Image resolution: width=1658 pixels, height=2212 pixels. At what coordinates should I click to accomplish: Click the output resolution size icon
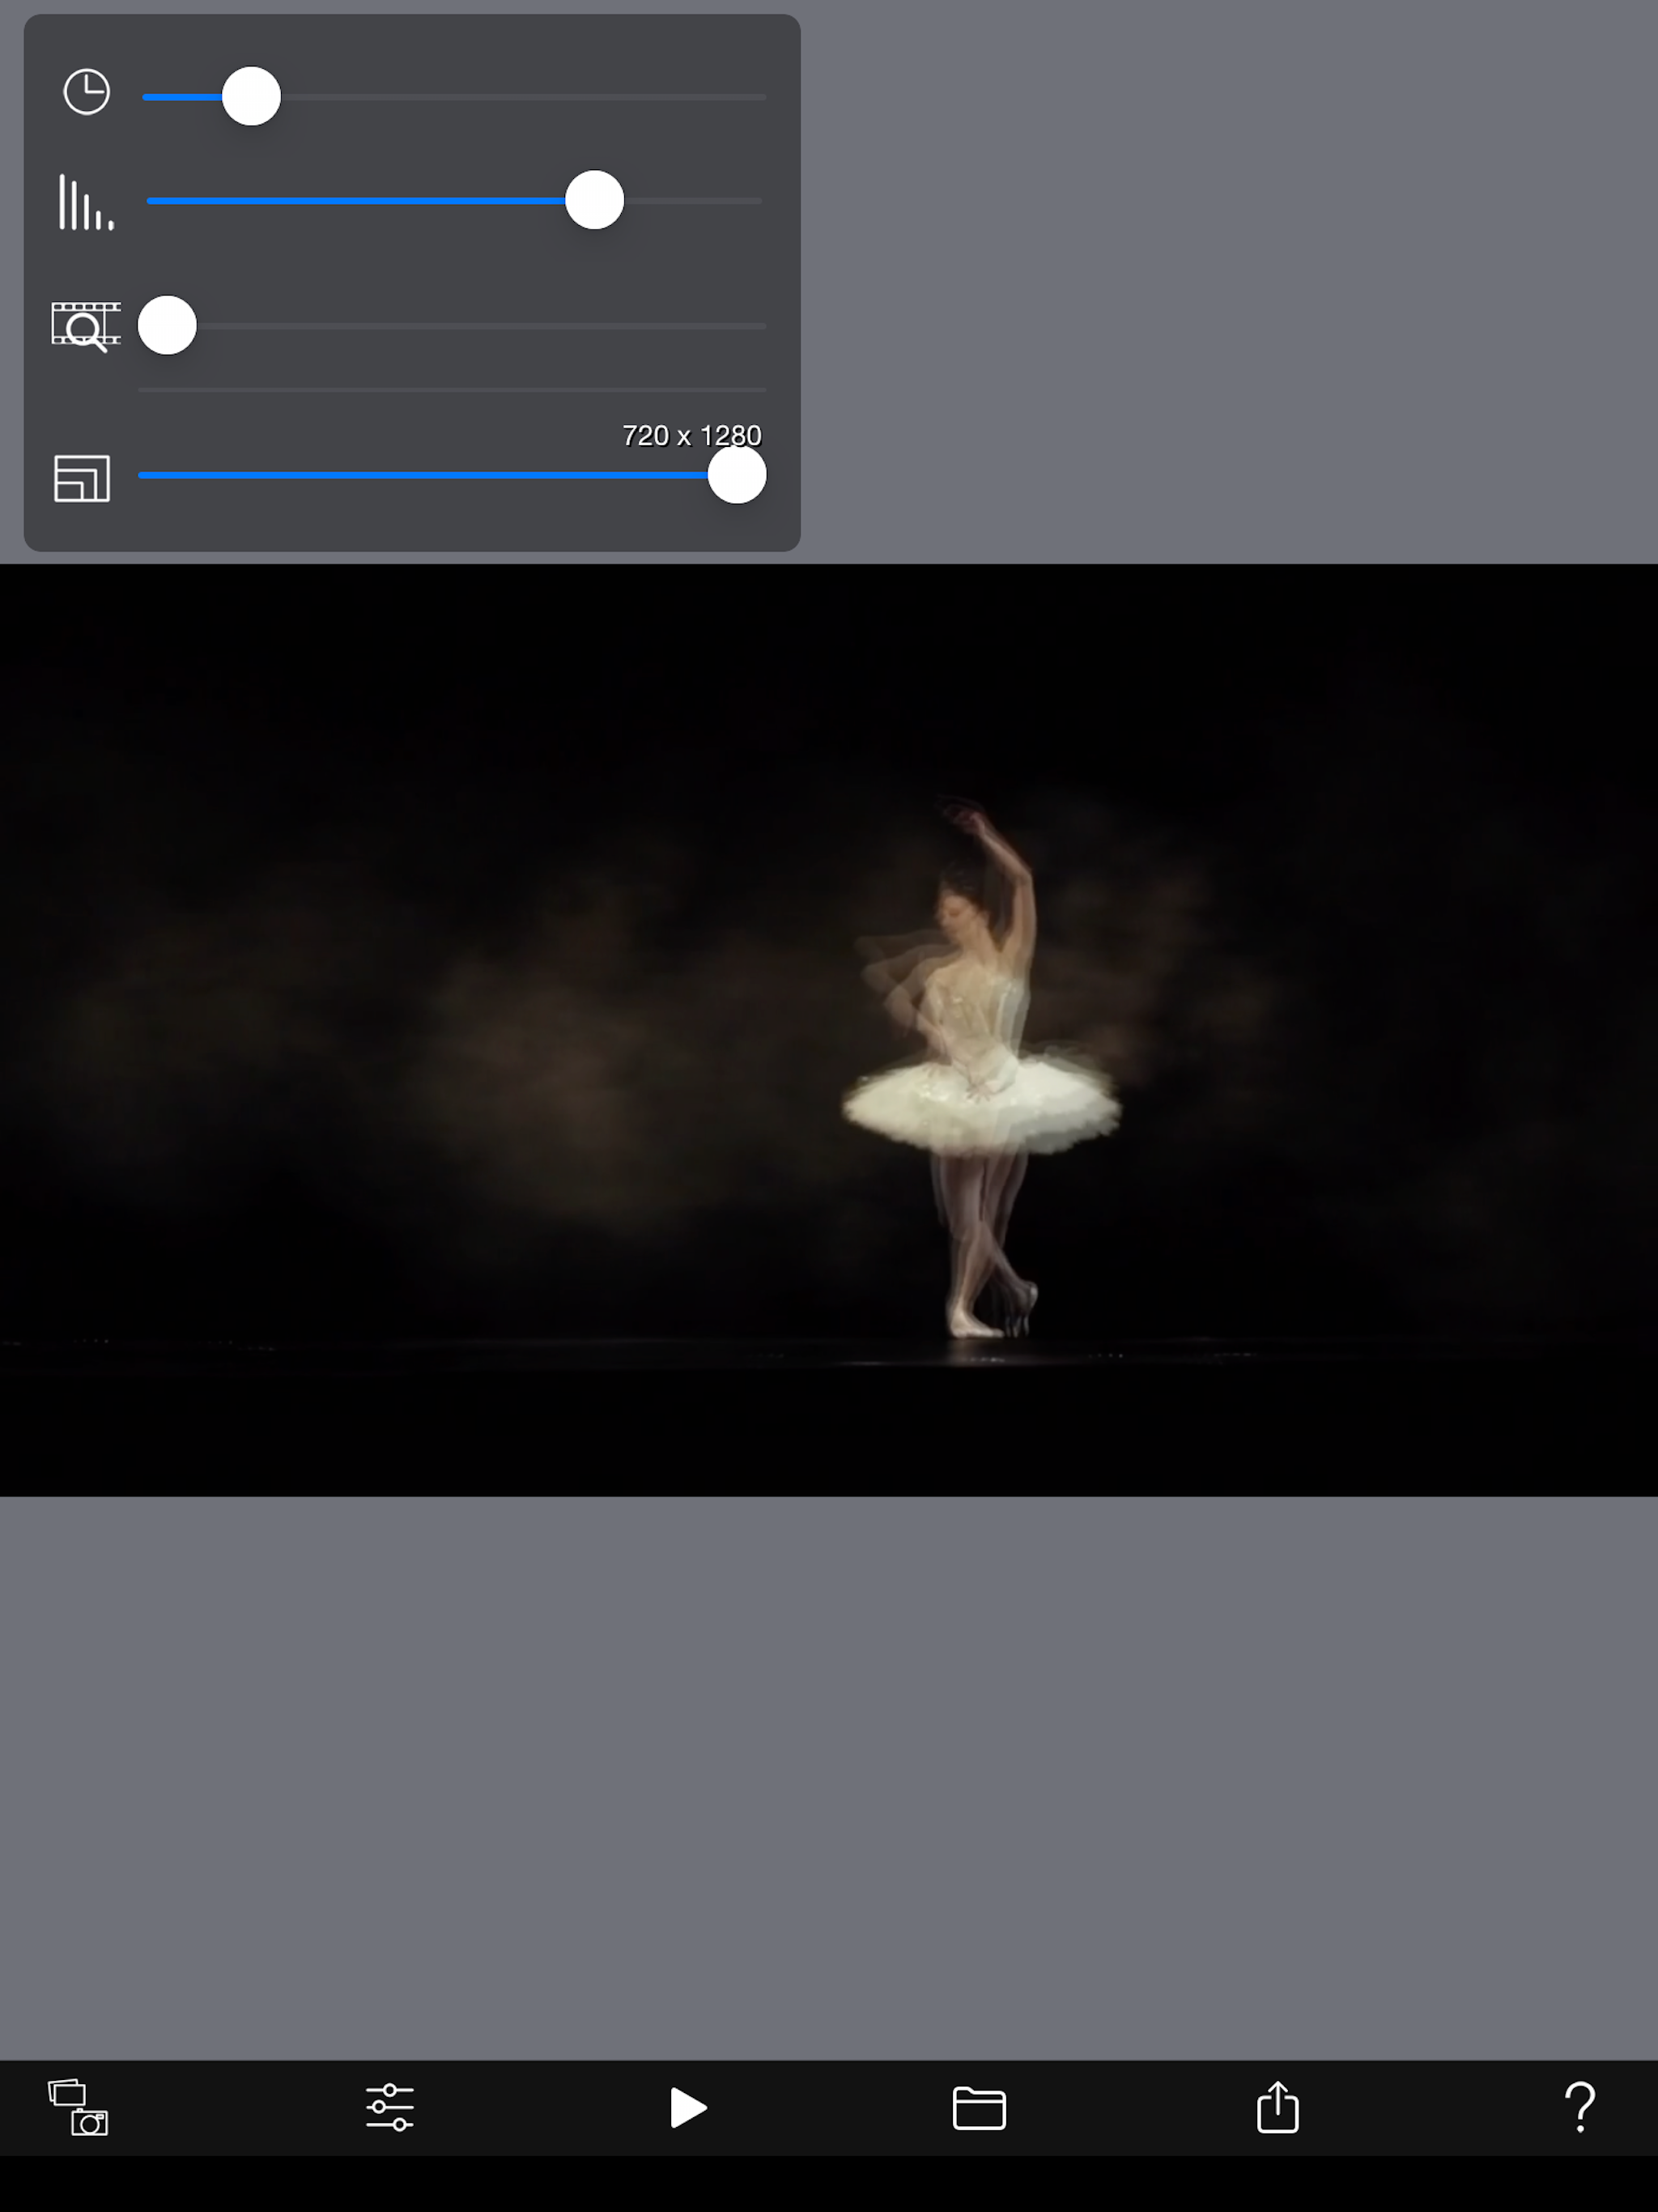tap(82, 478)
